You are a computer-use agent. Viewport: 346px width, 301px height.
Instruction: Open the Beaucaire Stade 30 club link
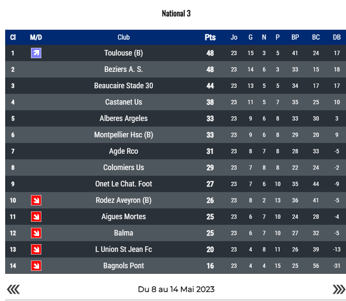(124, 86)
